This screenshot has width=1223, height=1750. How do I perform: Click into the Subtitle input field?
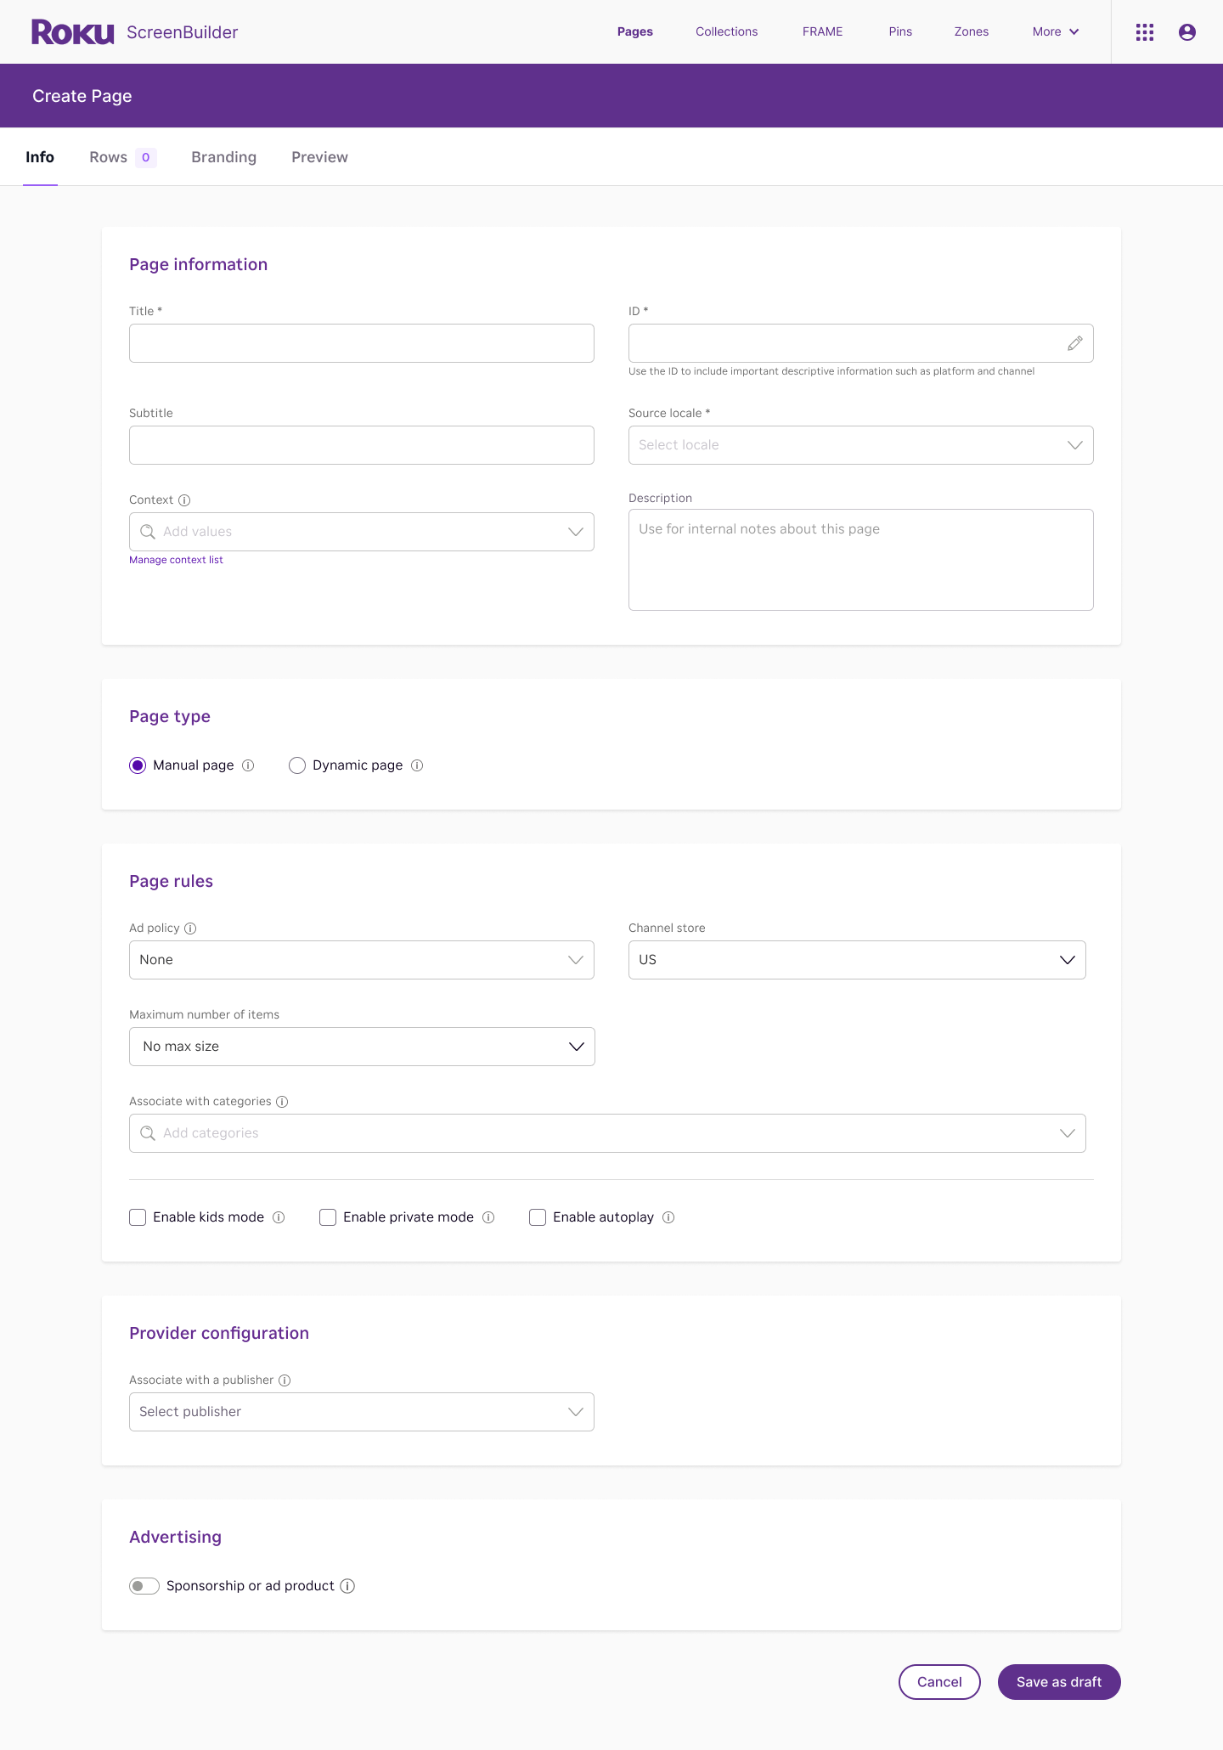click(x=362, y=445)
